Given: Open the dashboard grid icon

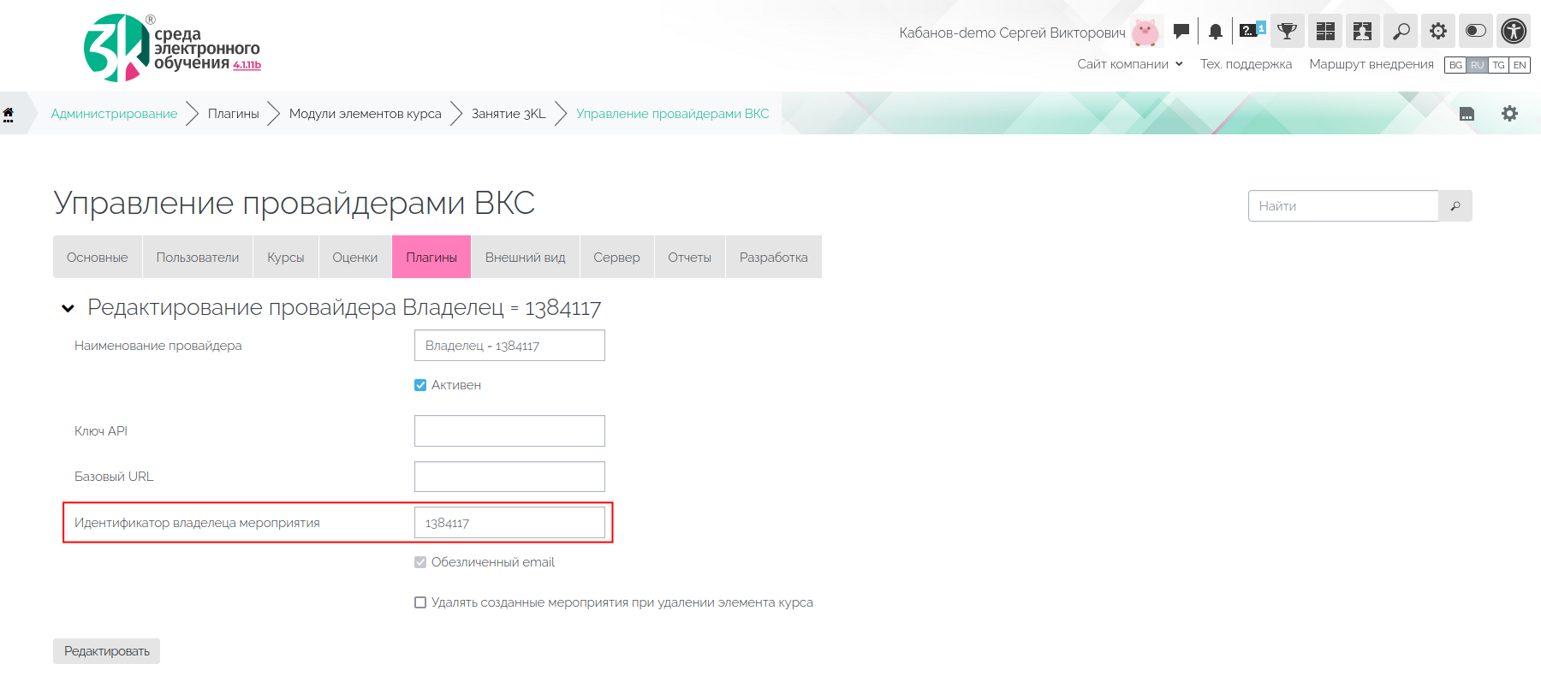Looking at the screenshot, I should (x=1325, y=32).
